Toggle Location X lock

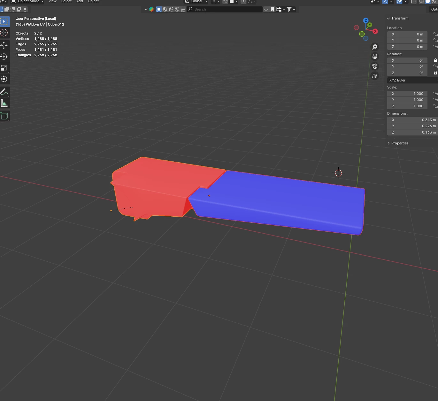pyautogui.click(x=435, y=34)
